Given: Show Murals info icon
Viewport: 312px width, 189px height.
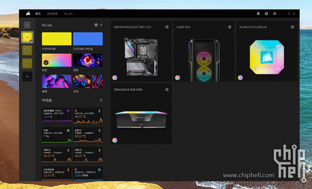Looking at the screenshot, I should 96,25.
